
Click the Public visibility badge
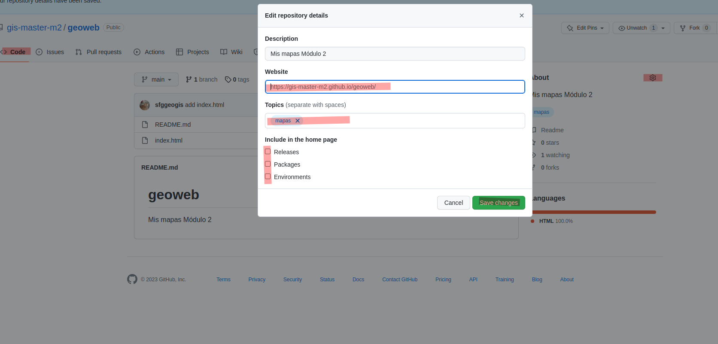(113, 27)
